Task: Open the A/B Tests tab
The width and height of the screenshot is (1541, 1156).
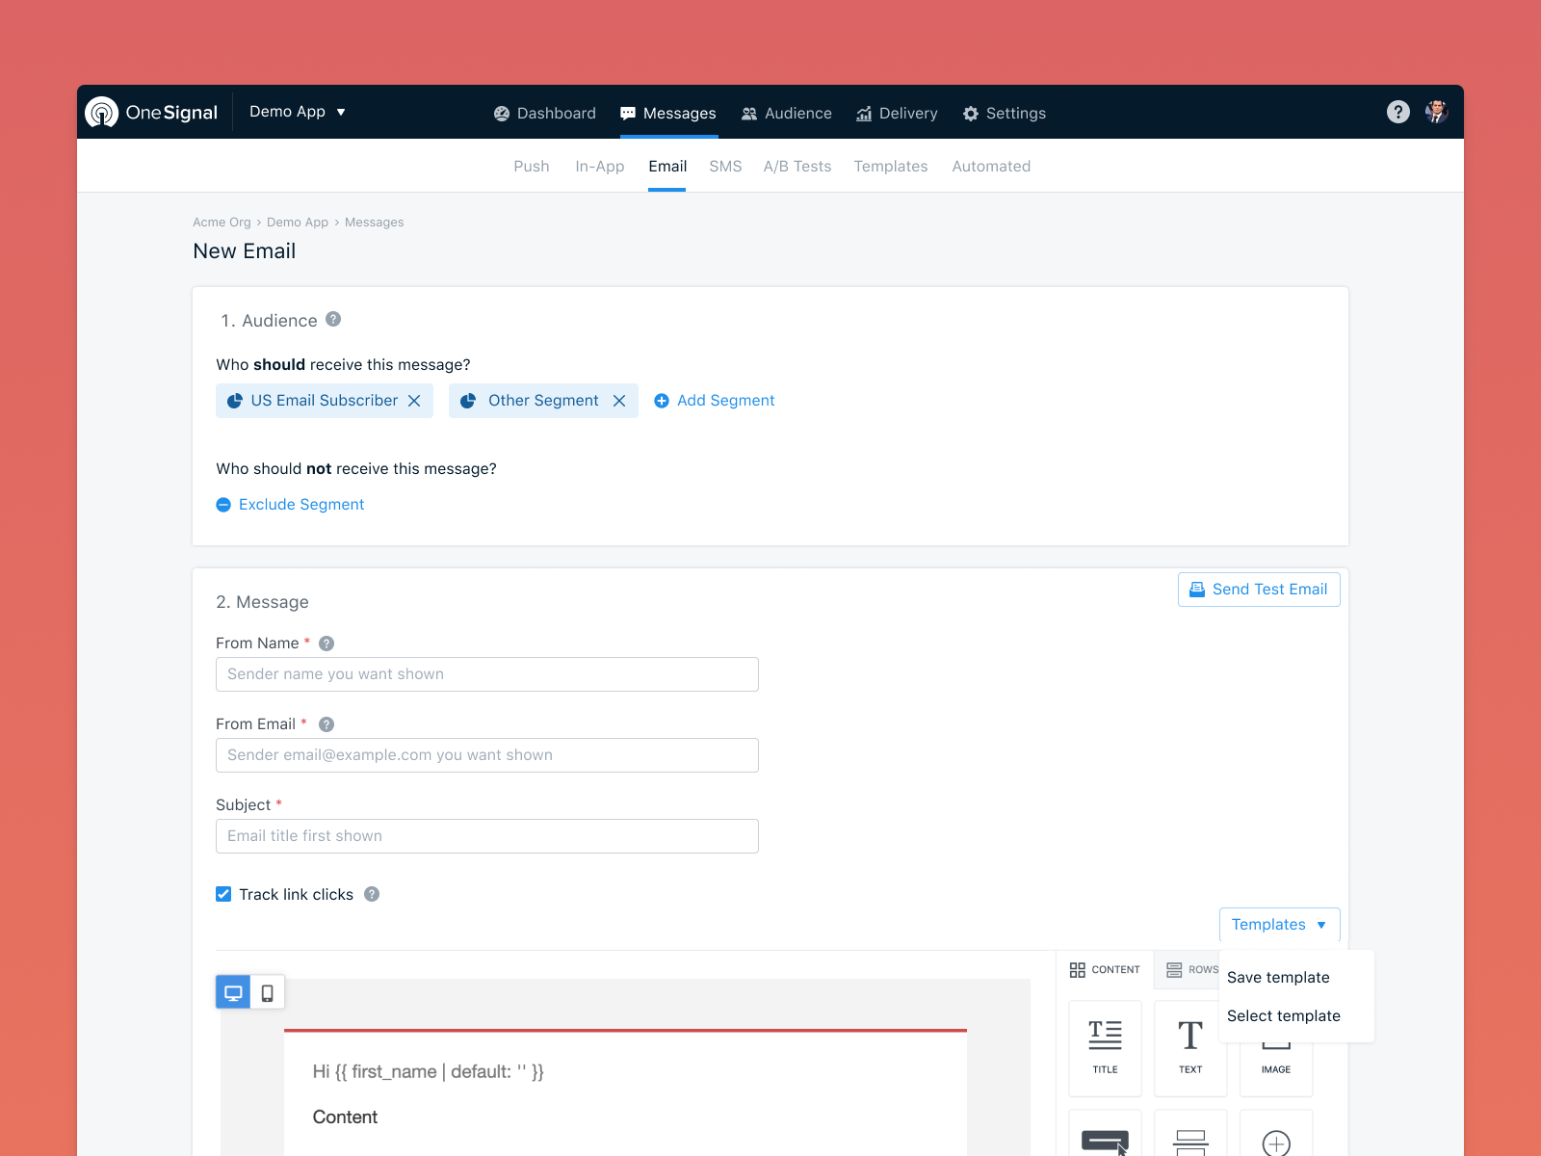Action: coord(797,166)
